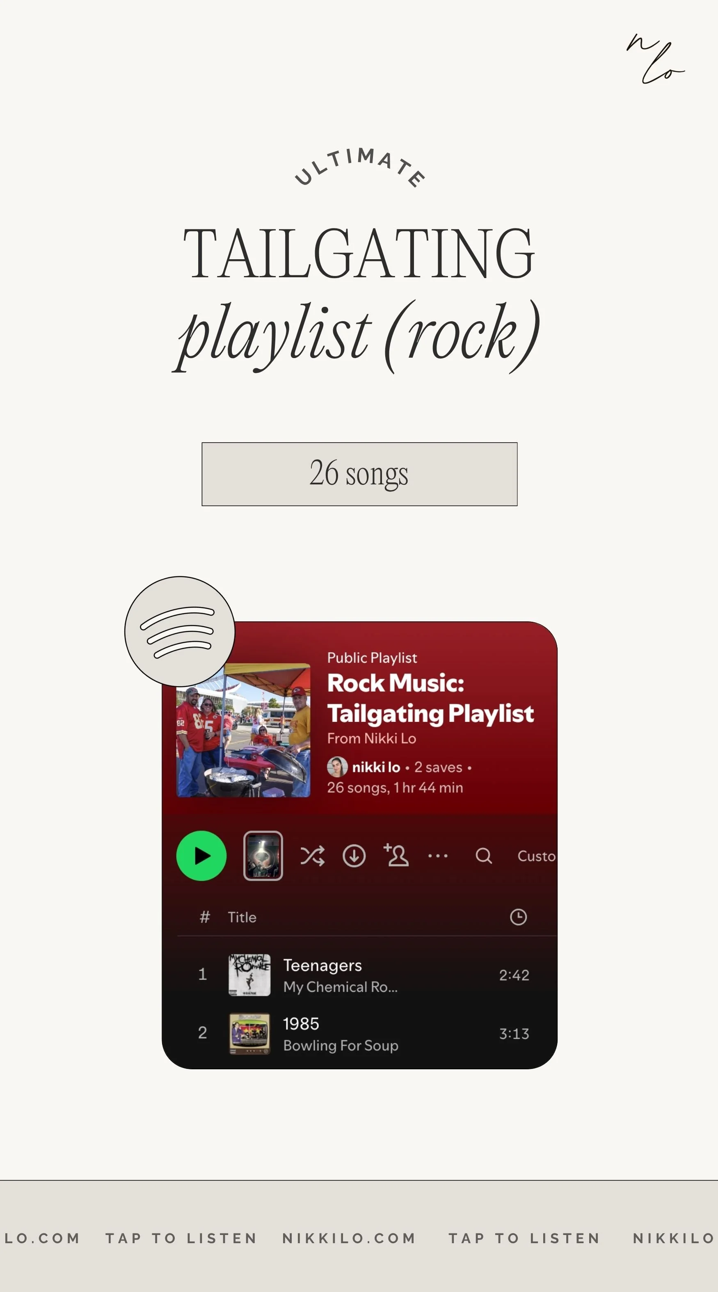
Task: Click the 26 songs box
Action: 359,474
